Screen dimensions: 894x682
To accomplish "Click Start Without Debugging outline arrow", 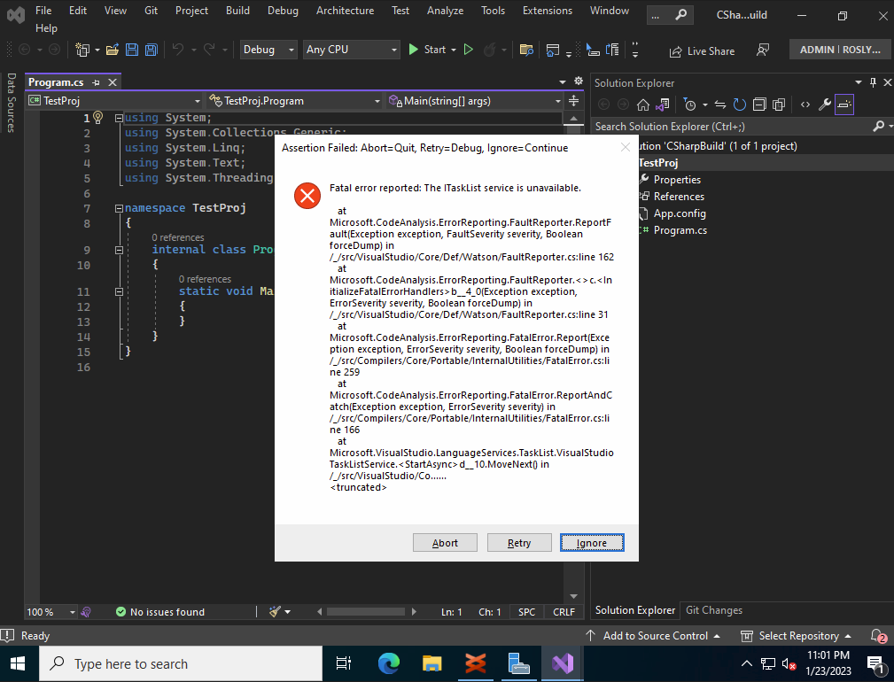I will tap(469, 50).
